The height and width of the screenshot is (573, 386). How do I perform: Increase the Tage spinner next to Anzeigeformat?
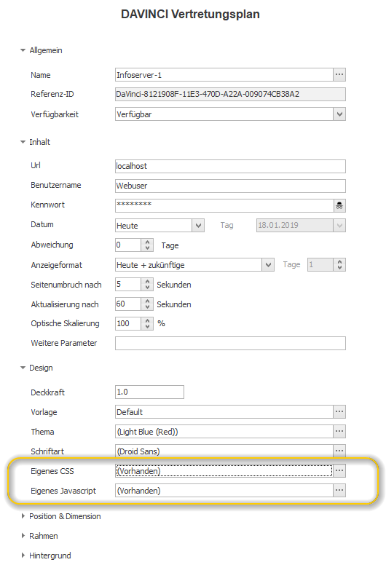click(339, 261)
